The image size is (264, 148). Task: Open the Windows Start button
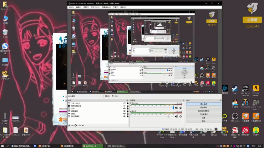[2, 146]
